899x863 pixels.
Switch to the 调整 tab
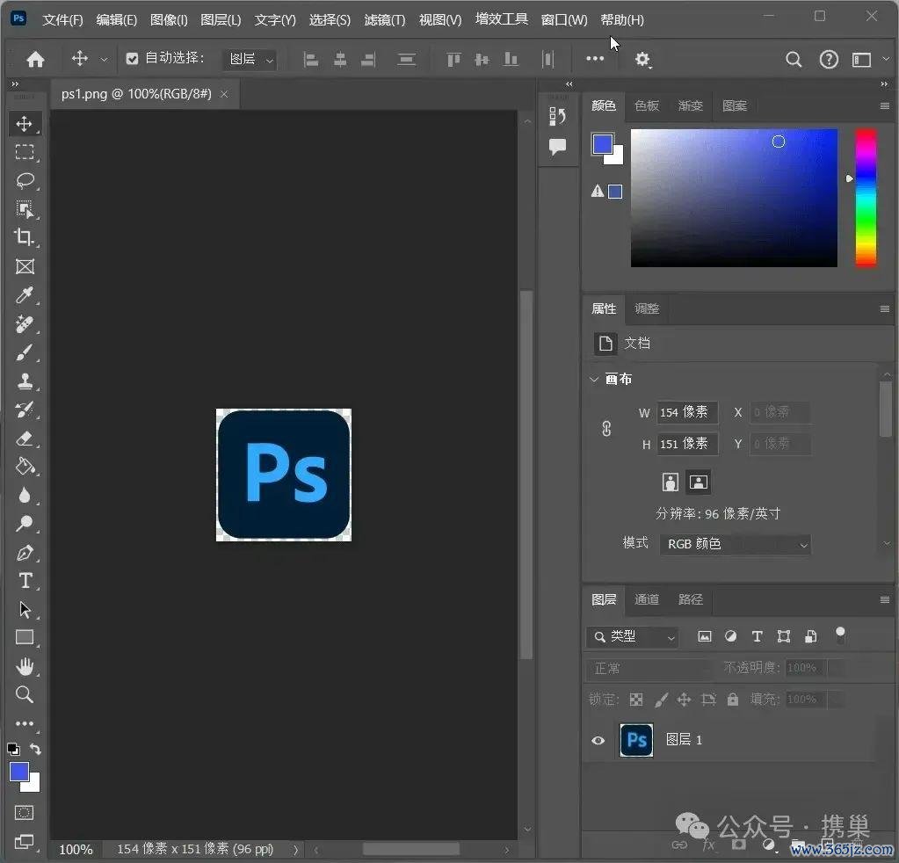coord(647,309)
